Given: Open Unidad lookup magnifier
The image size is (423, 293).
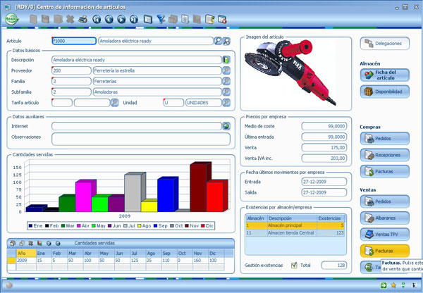Looking at the screenshot, I should point(226,103).
